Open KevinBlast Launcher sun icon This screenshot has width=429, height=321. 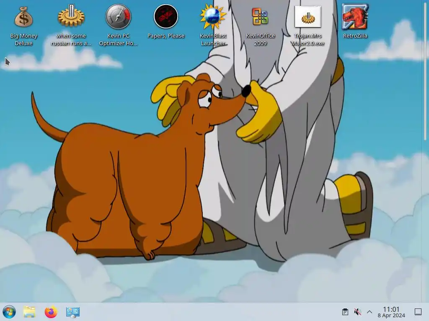(213, 17)
